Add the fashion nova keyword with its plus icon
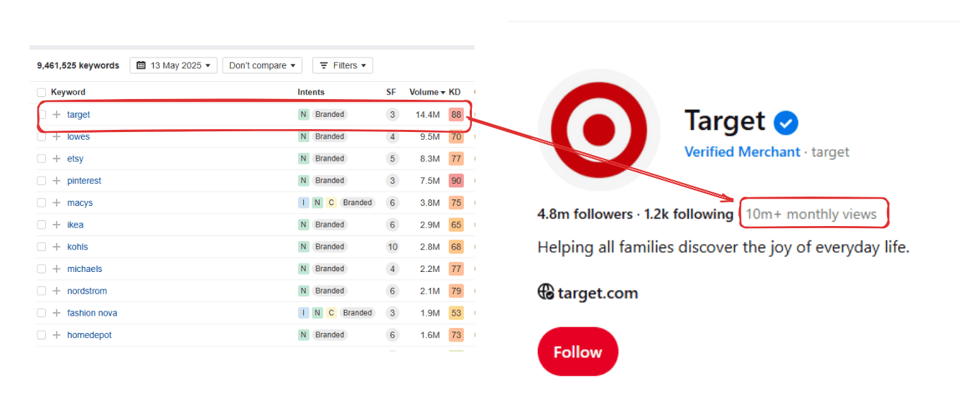This screenshot has height=409, width=961. (x=57, y=313)
